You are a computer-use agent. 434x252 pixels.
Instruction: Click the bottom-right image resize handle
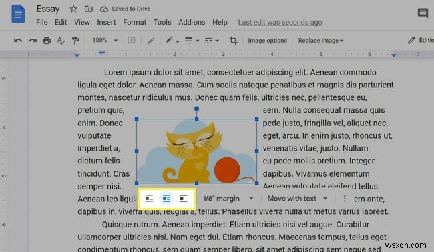tap(257, 183)
